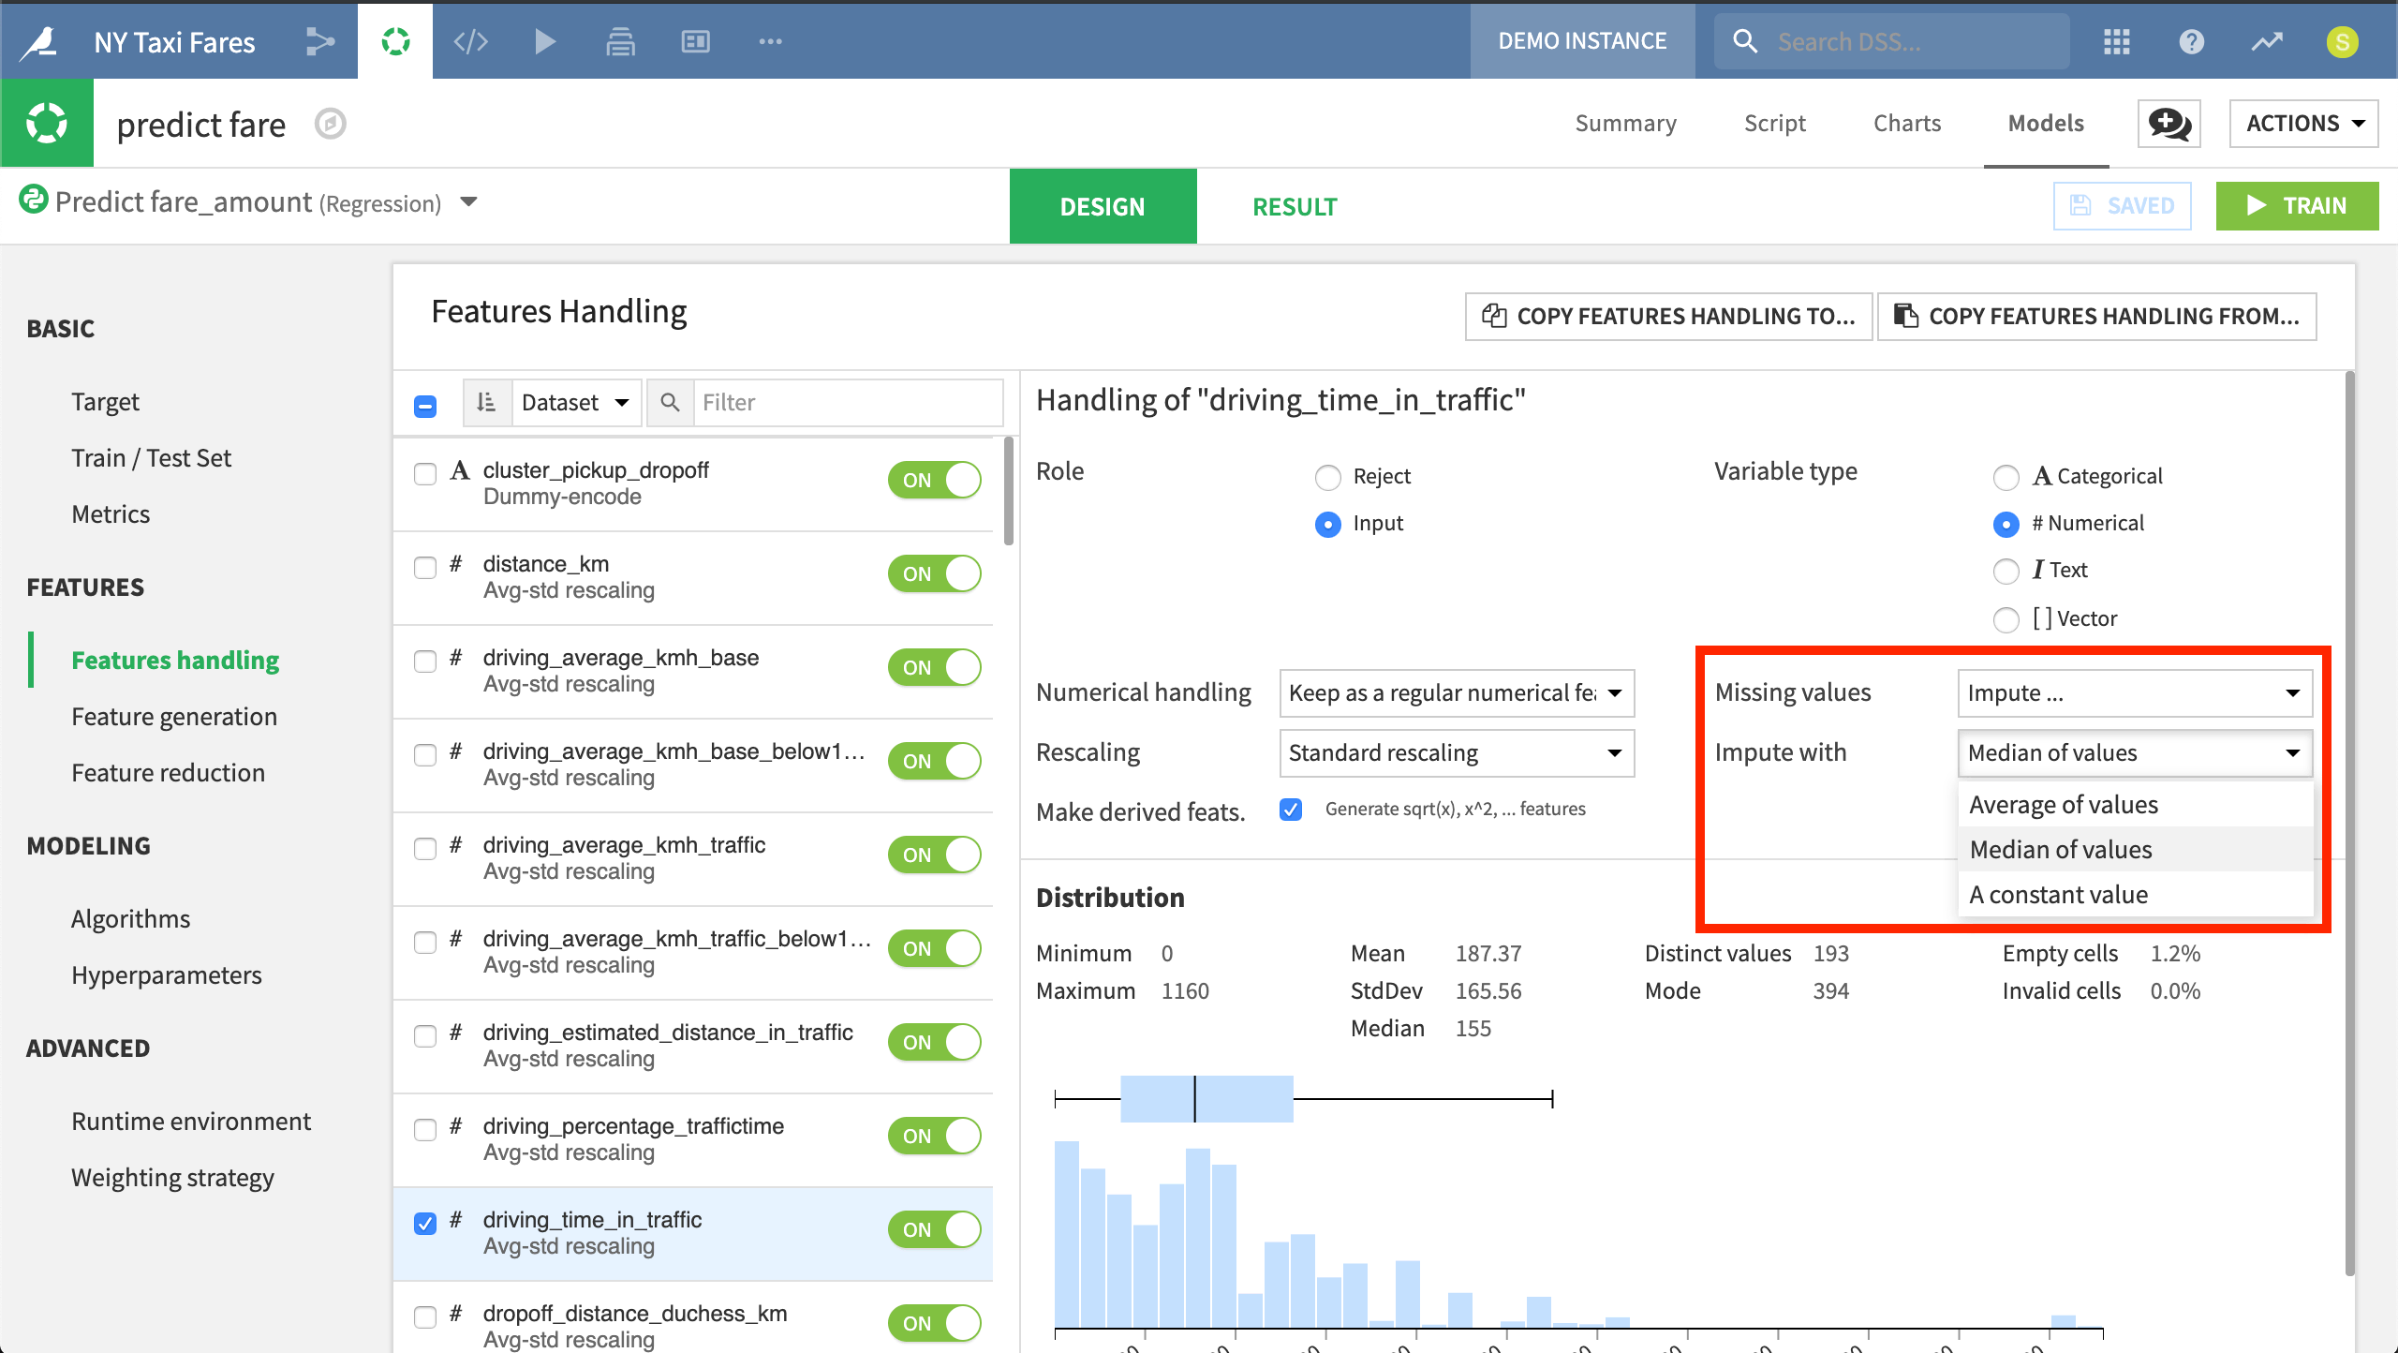The height and width of the screenshot is (1353, 2398).
Task: Click the feature list scrollbar
Action: (x=1008, y=491)
